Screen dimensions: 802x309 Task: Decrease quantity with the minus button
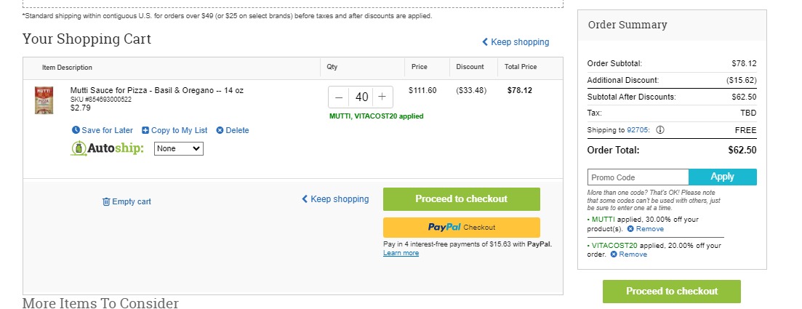click(339, 97)
